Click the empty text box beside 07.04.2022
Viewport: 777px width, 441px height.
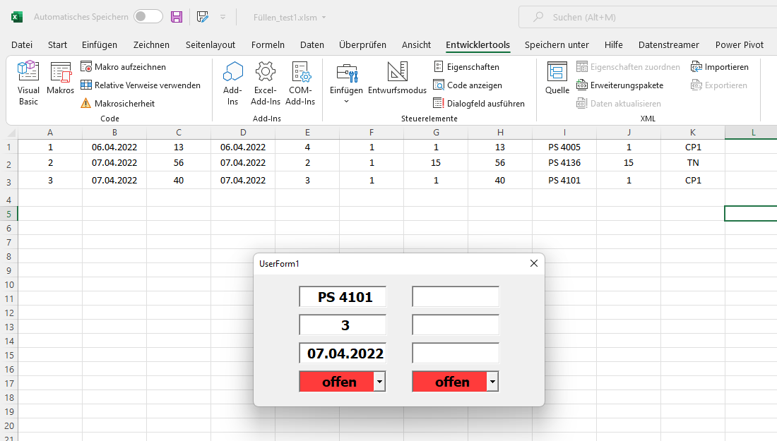point(456,353)
